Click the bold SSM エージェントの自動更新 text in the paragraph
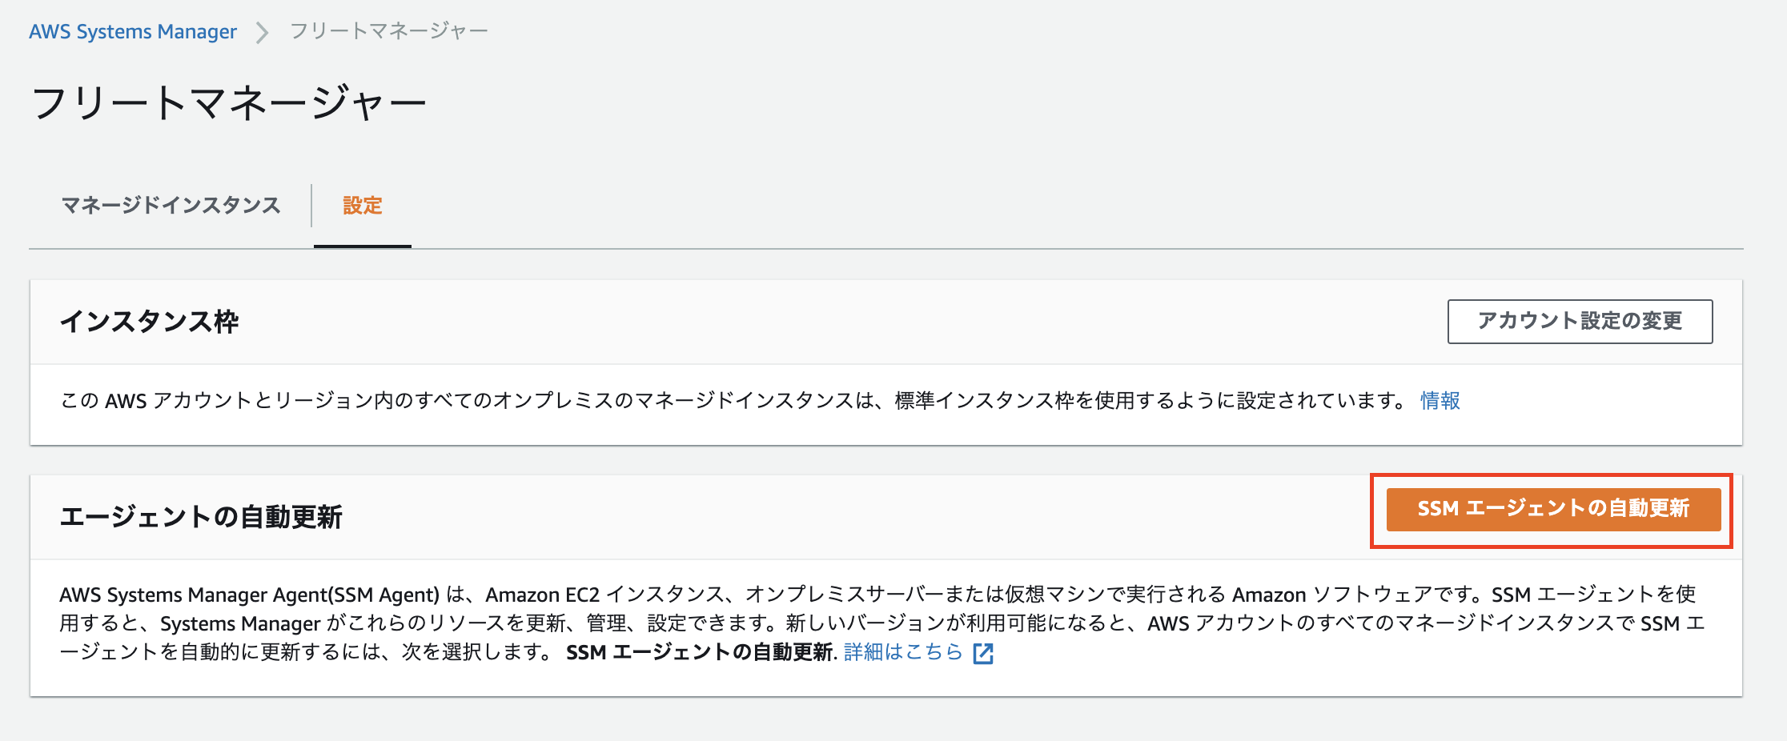 [700, 652]
